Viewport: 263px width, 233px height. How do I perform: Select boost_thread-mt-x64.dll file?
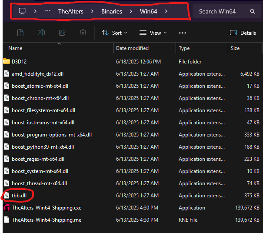click(39, 183)
